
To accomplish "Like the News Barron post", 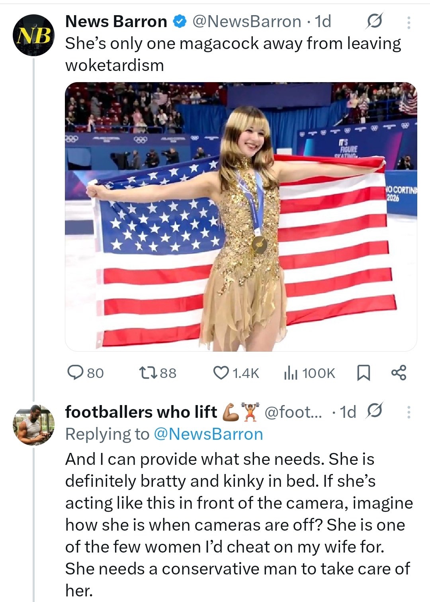I will [221, 373].
